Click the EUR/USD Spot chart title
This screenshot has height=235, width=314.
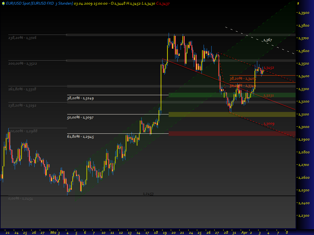(37, 3)
